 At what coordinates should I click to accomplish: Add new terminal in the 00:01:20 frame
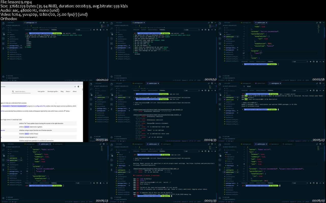pyautogui.click(x=94, y=30)
